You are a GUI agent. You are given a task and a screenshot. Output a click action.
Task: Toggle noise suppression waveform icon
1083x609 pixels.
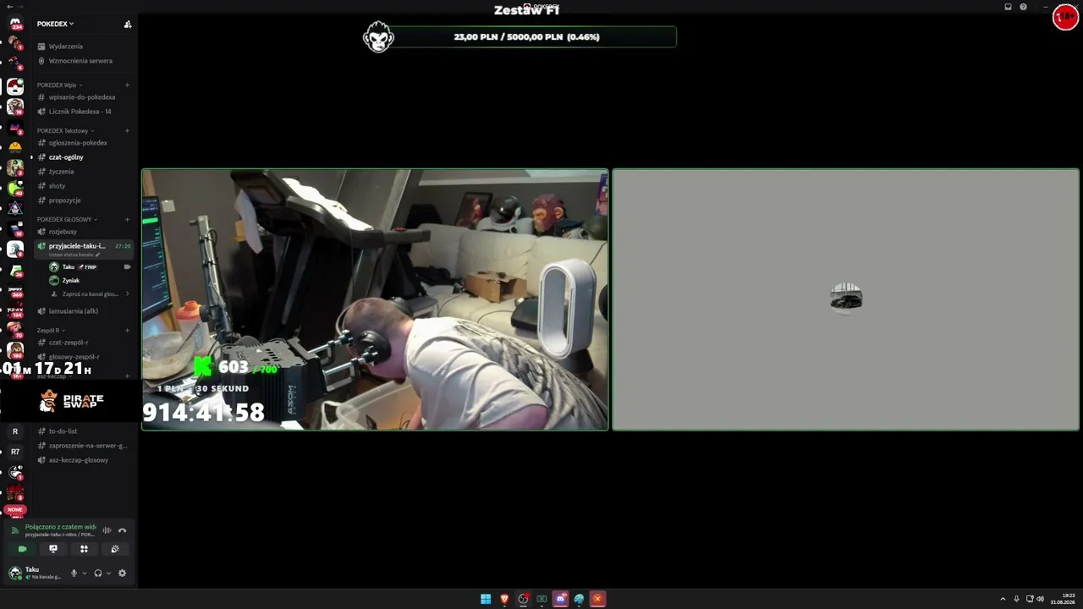tap(107, 530)
